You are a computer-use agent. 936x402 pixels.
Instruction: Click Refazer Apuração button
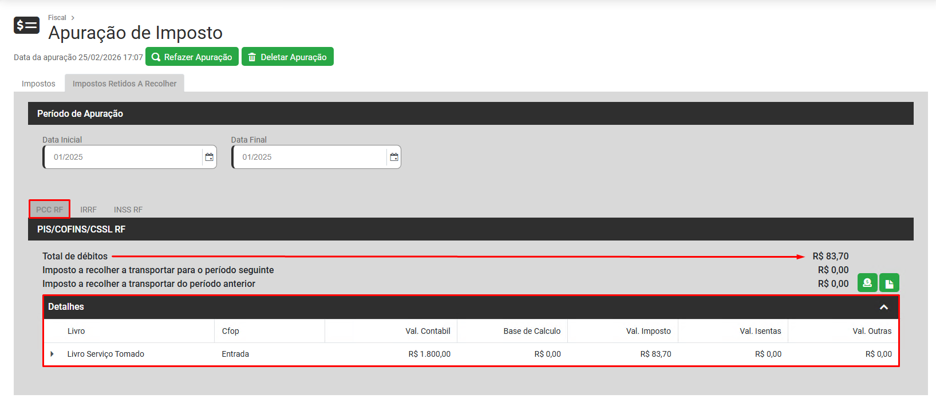192,57
